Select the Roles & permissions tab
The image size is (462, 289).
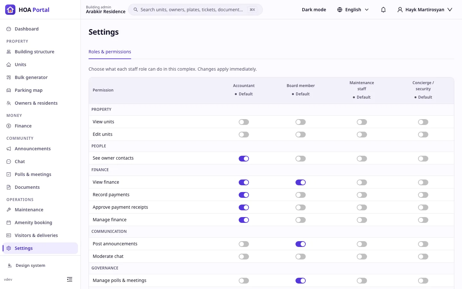(x=110, y=52)
